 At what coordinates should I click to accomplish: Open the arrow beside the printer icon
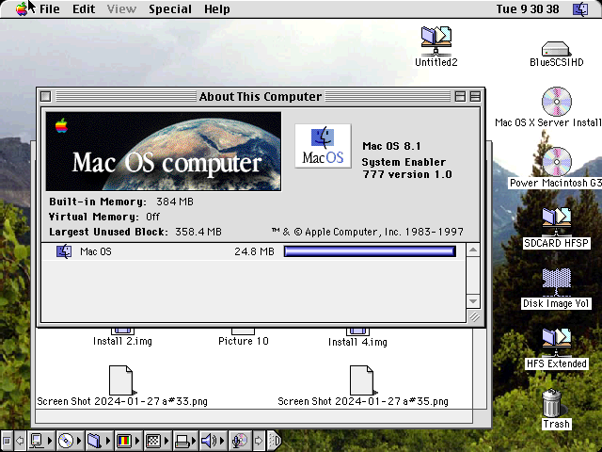(x=196, y=441)
